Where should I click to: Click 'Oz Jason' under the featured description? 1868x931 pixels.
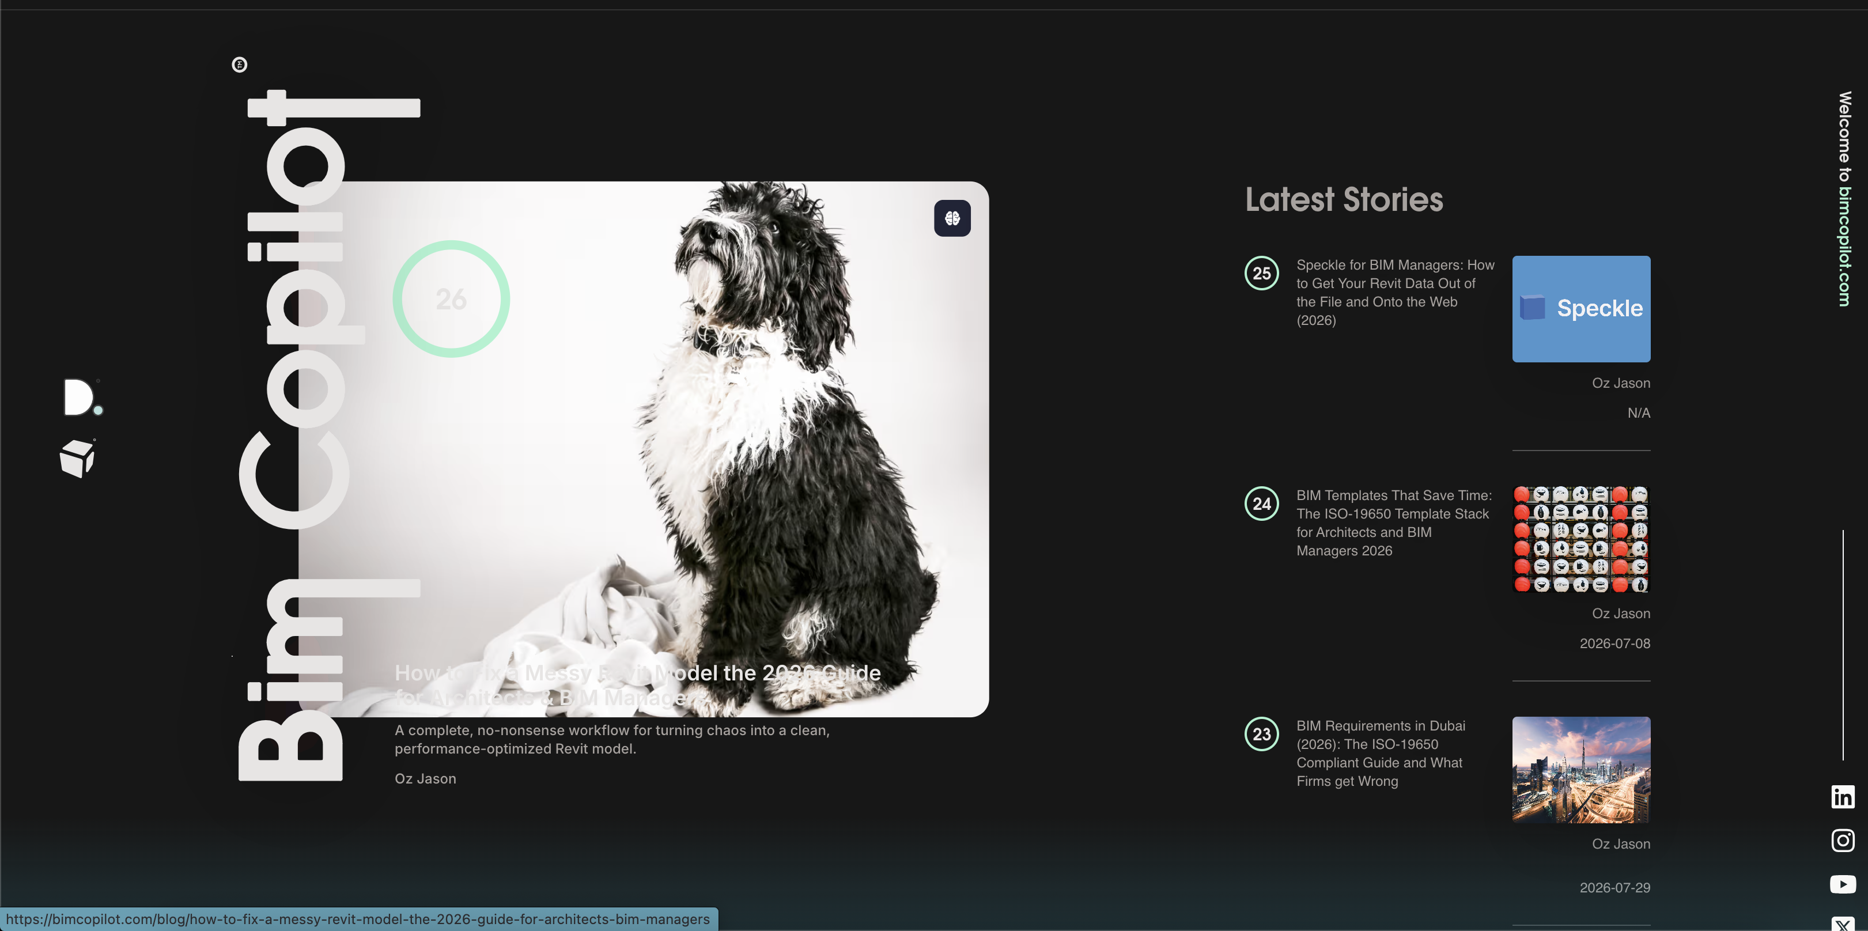[x=425, y=779]
